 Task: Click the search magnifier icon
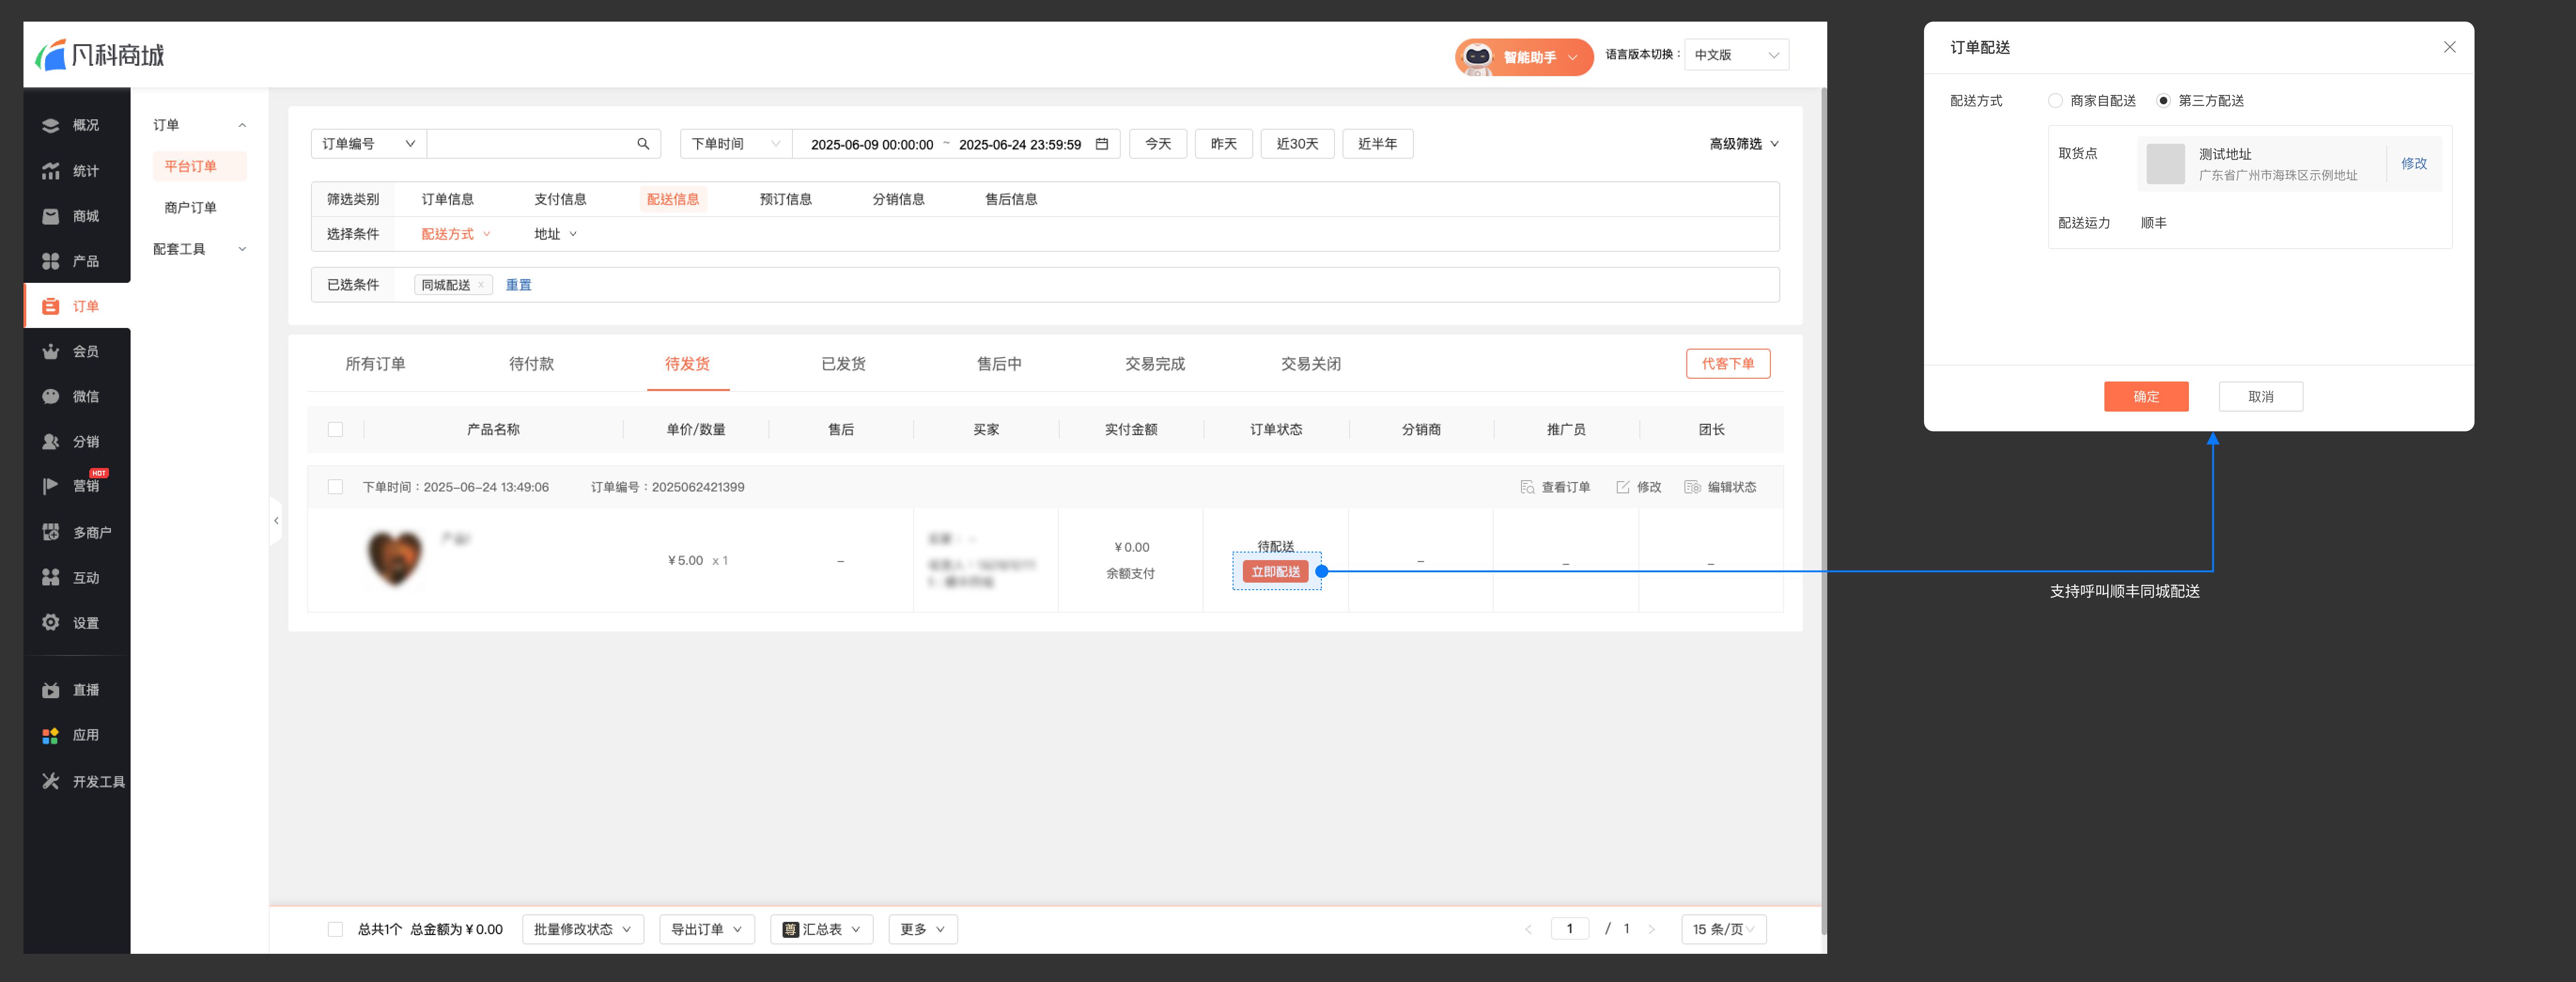(643, 144)
